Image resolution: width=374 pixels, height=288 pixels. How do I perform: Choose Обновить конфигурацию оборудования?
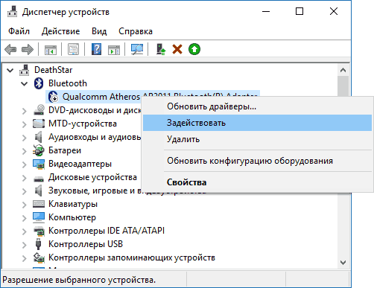pos(257,161)
